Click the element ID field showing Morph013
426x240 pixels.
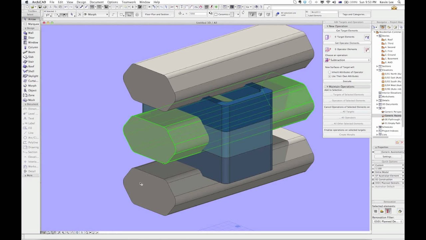pos(324,12)
